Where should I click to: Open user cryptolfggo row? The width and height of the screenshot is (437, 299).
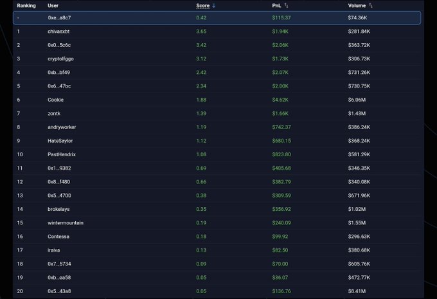[217, 59]
